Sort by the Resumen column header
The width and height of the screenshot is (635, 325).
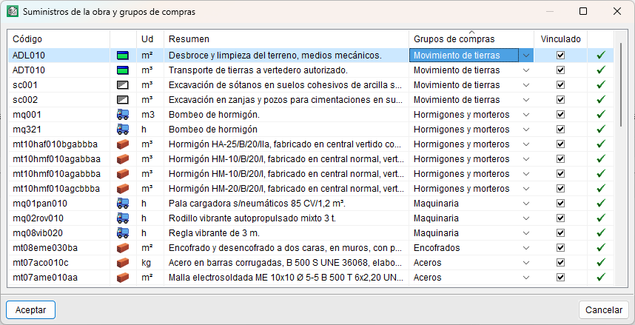286,39
